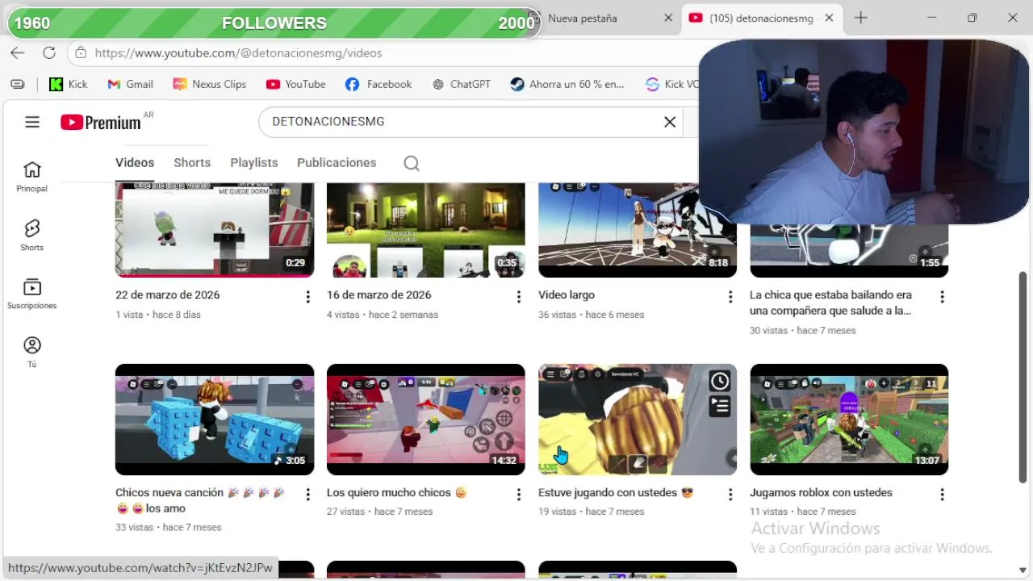Switch to the Shorts channel tab
Image resolution: width=1033 pixels, height=581 pixels.
[192, 163]
